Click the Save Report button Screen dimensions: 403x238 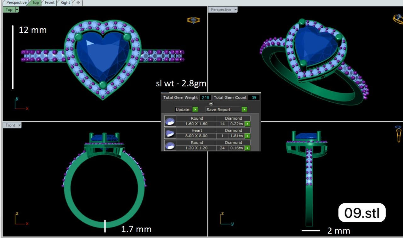[x=226, y=110]
